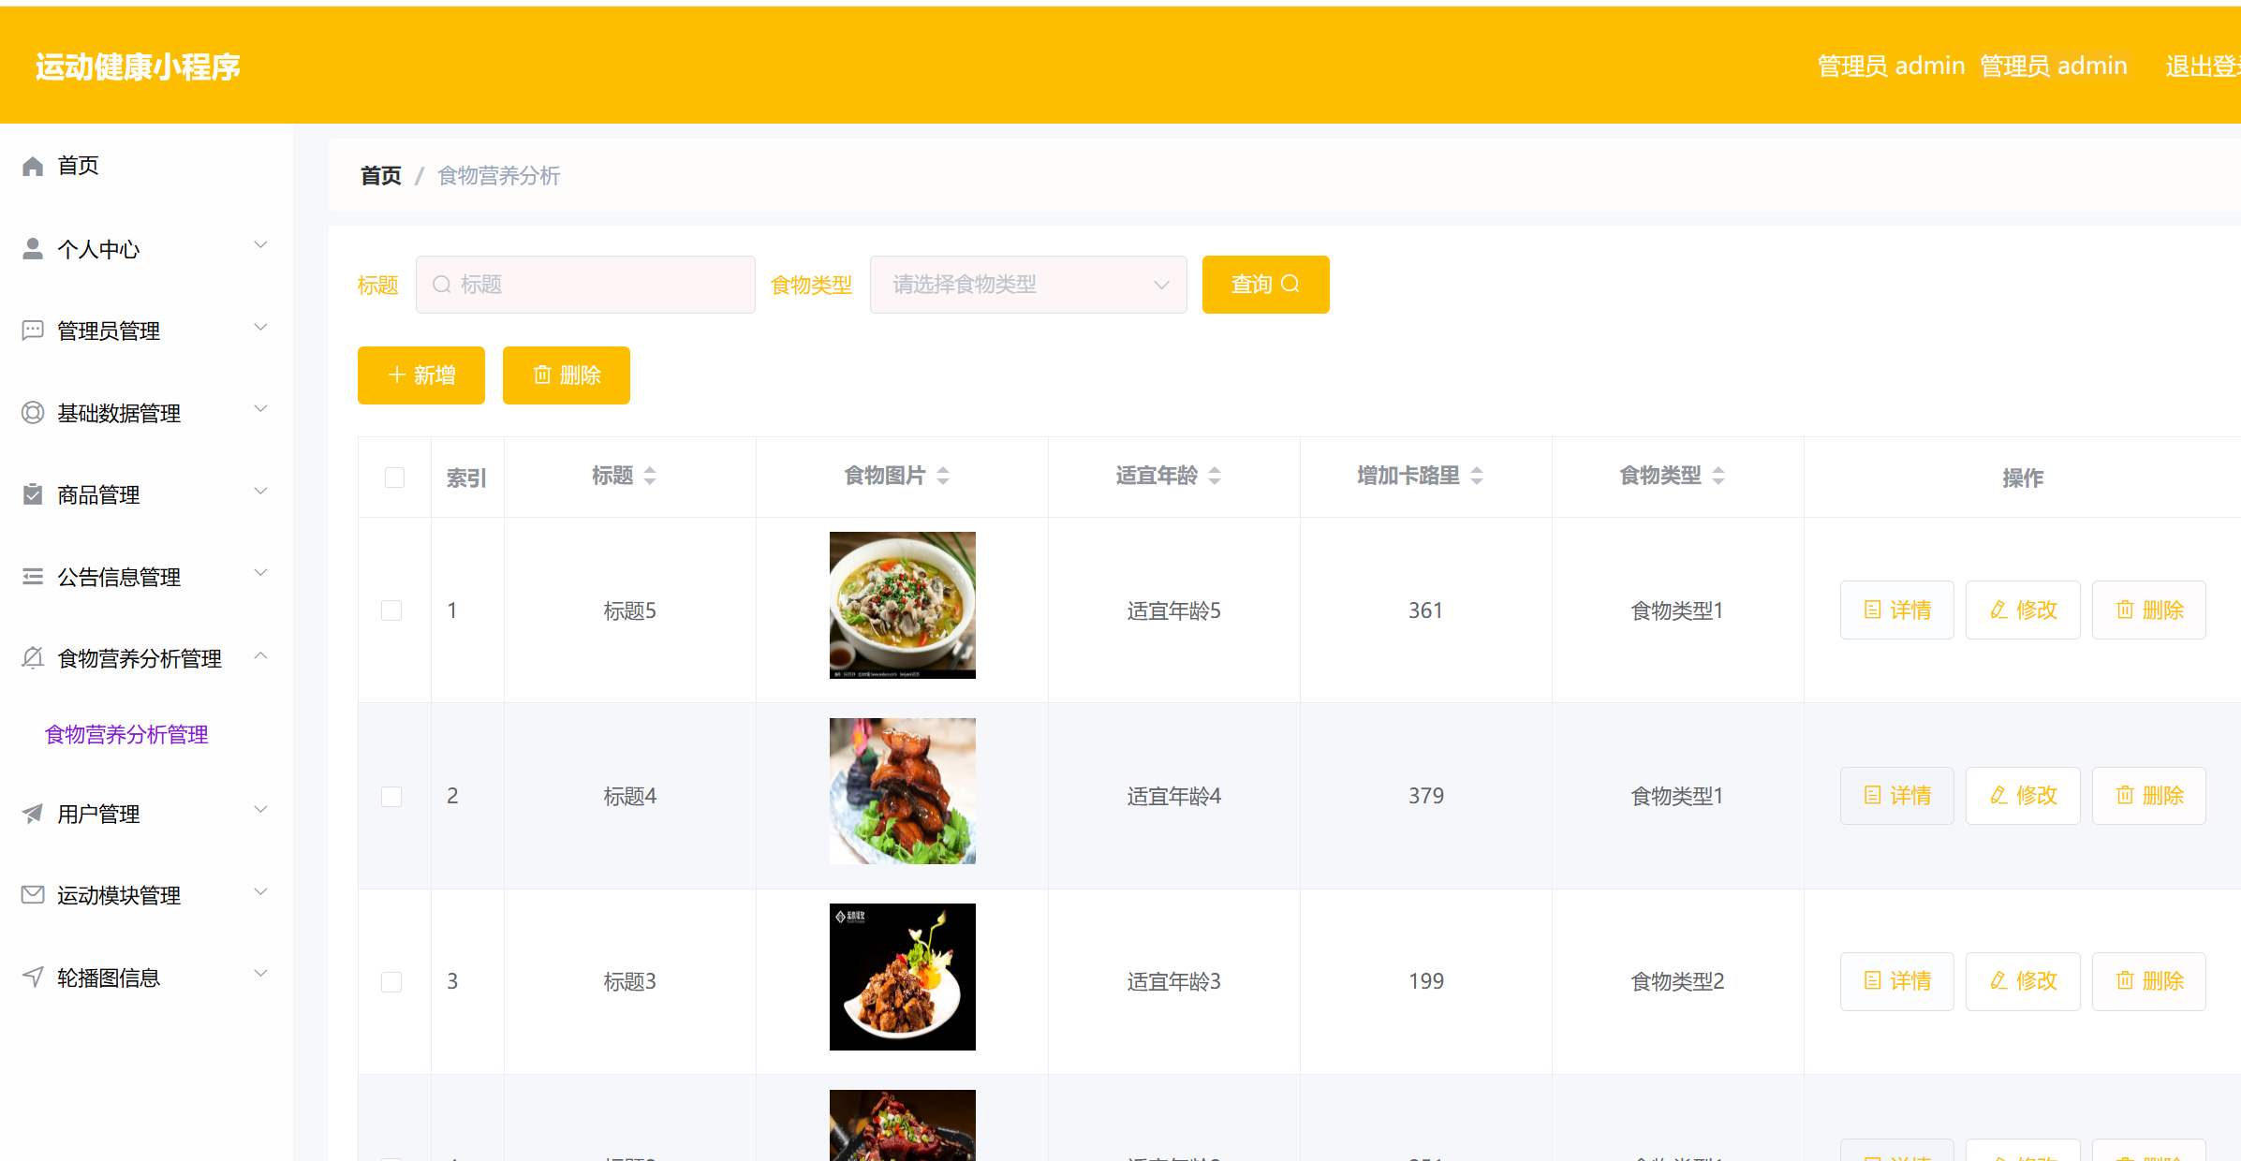Select the 公告信息管理 list icon
This screenshot has width=2241, height=1161.
32,576
